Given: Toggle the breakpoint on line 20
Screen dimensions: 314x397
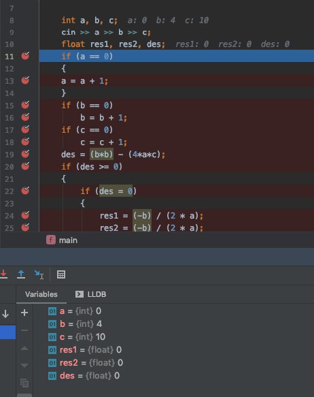Looking at the screenshot, I should 25,166.
